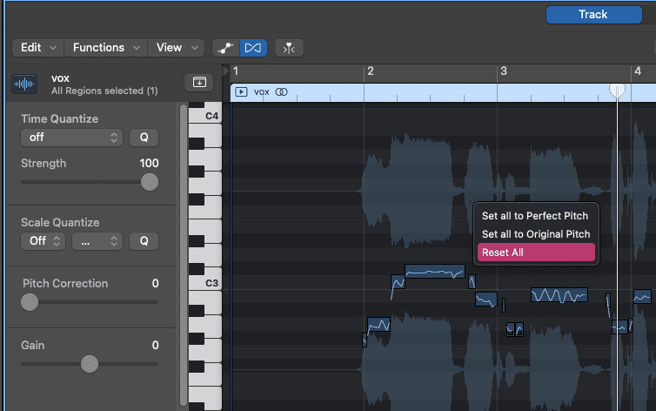Click the 'All Regions selected (1)' text

pos(104,91)
